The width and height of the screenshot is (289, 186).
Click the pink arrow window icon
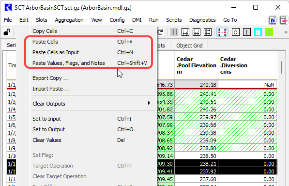coord(284,20)
